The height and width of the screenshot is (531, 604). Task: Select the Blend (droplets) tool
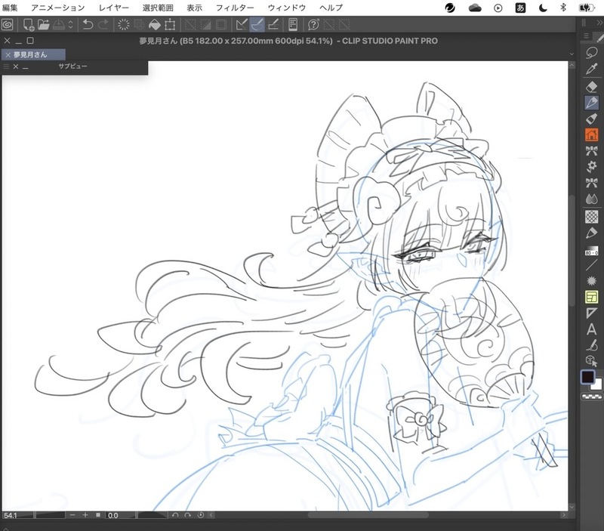pyautogui.click(x=591, y=199)
